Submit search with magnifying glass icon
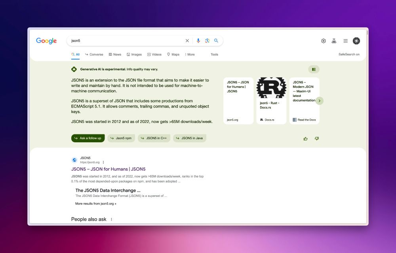 [216, 41]
